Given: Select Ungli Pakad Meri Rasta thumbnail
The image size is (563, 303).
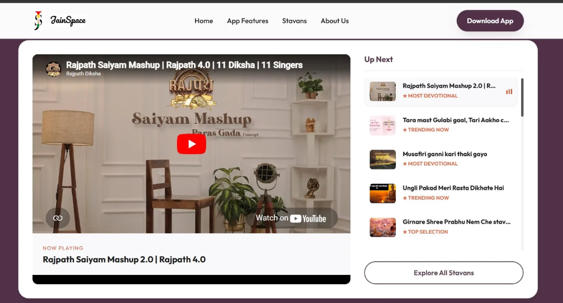Looking at the screenshot, I should click(x=383, y=194).
